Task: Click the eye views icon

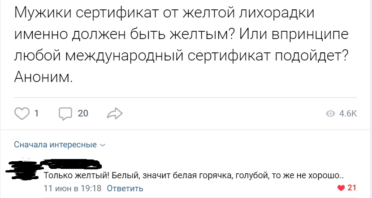Action: 331,114
